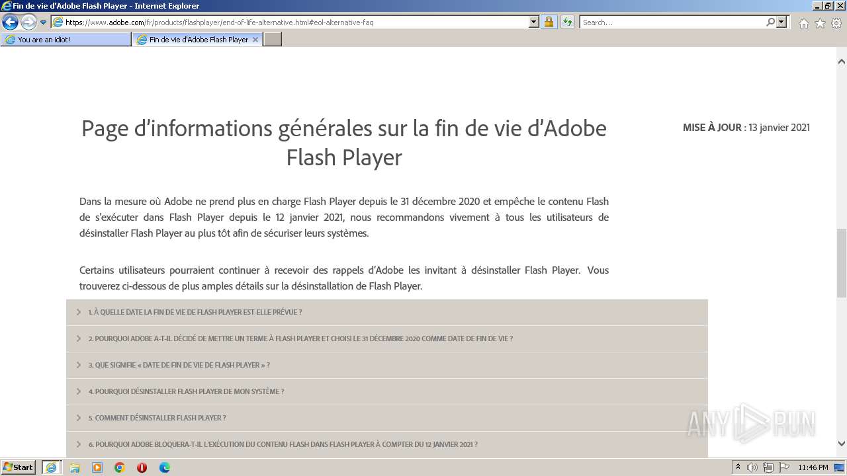Click the system clock showing 11:46 PM

(813, 467)
